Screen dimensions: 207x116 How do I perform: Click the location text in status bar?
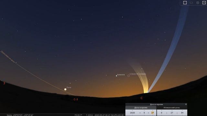point(20,115)
